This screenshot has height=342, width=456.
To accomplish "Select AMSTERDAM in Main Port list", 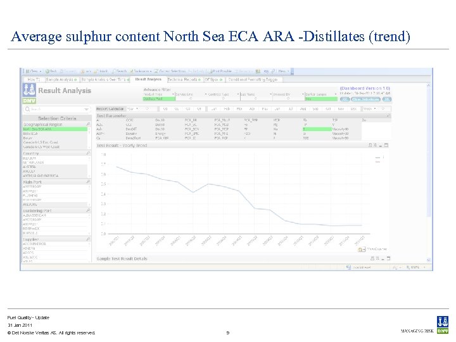I will [55, 187].
